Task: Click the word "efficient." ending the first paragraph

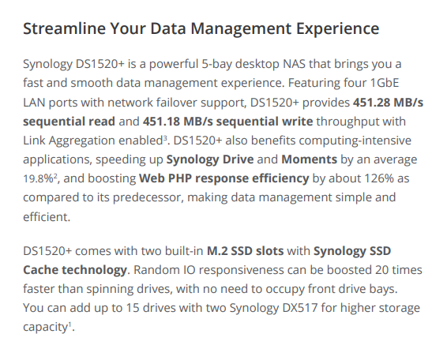Action: (47, 217)
